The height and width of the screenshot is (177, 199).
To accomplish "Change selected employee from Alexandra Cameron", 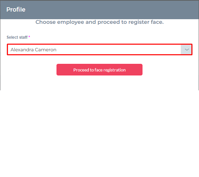I will pos(99,50).
